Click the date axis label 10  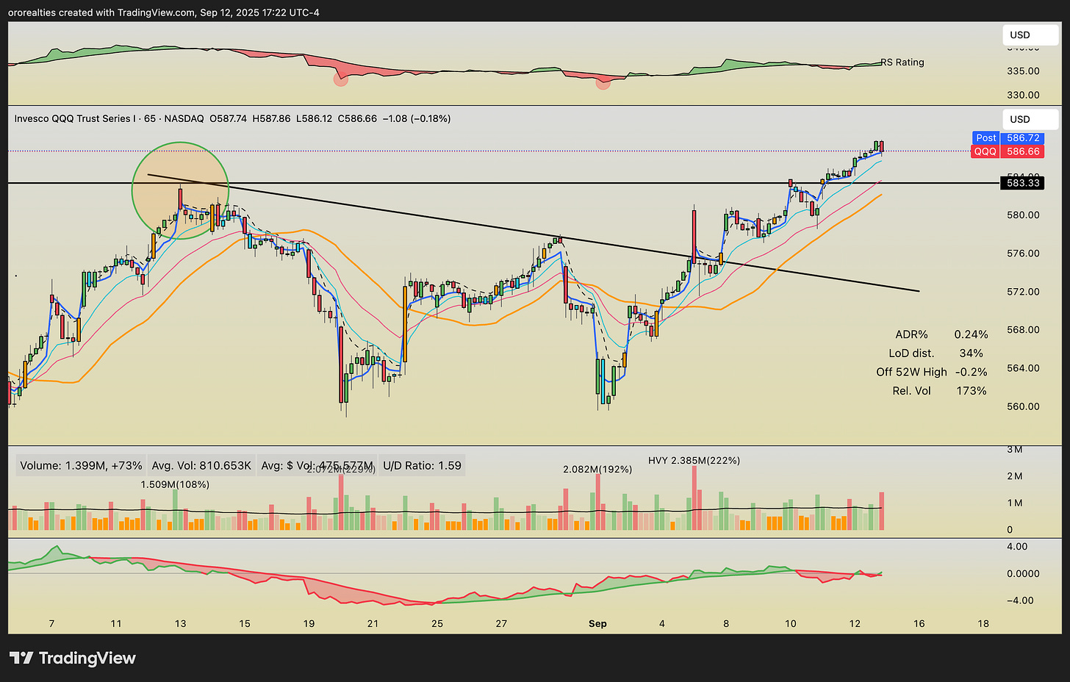click(790, 623)
